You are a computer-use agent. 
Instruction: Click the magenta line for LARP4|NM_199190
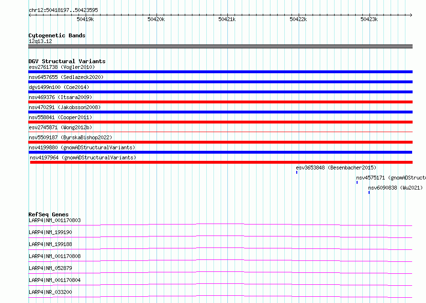(220, 236)
